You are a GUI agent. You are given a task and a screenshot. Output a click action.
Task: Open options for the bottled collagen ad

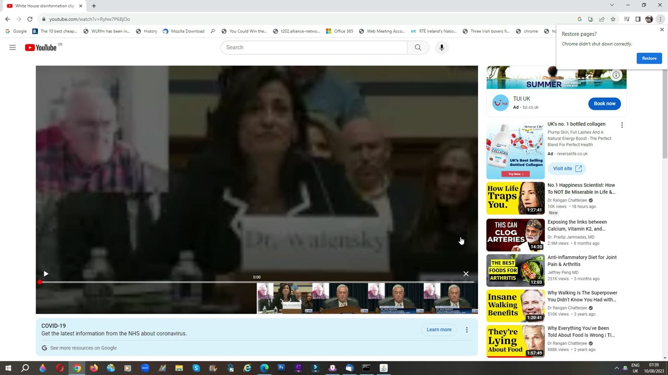622,125
